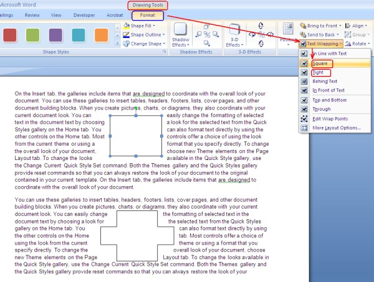
Task: Switch to the Format tab
Action: click(x=148, y=14)
